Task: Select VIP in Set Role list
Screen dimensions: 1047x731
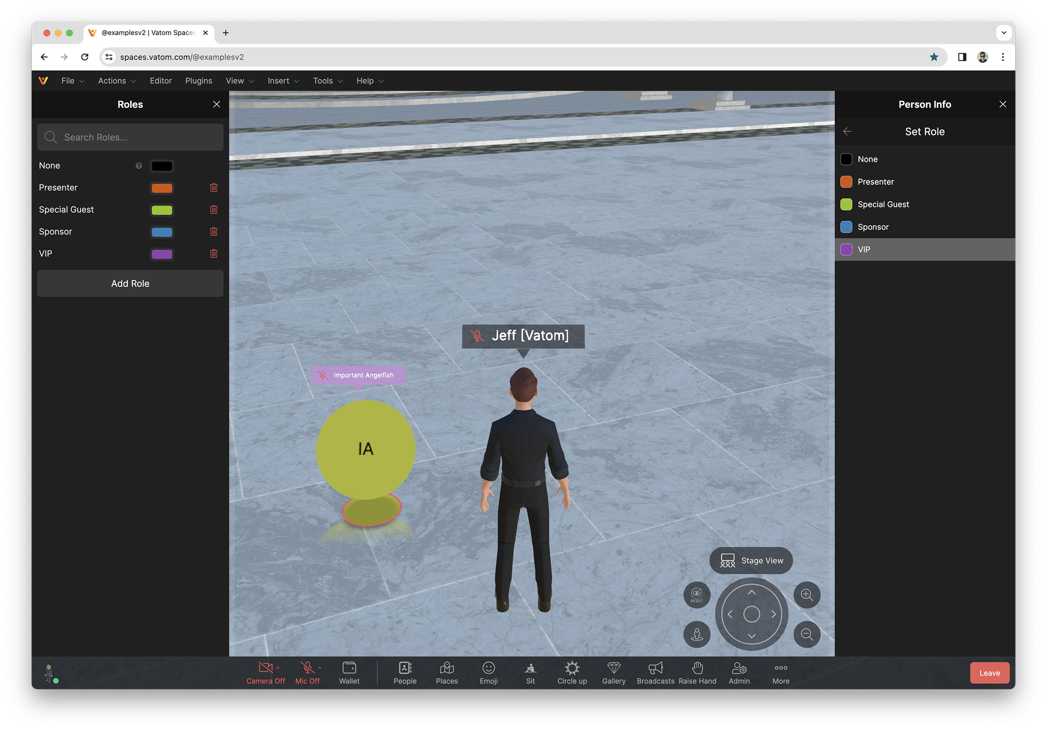Action: [924, 249]
